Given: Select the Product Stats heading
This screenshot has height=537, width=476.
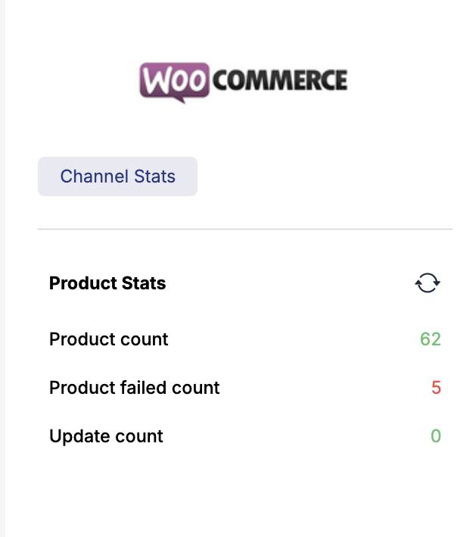Looking at the screenshot, I should [x=107, y=283].
